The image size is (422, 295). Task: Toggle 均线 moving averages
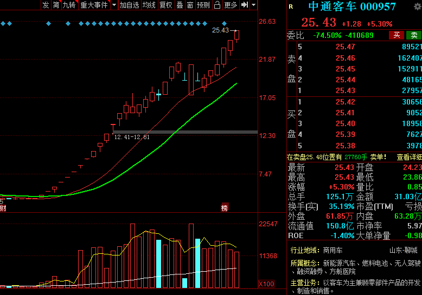(149, 5)
